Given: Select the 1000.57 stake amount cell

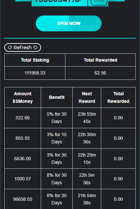Looking at the screenshot, I should [x=23, y=179].
